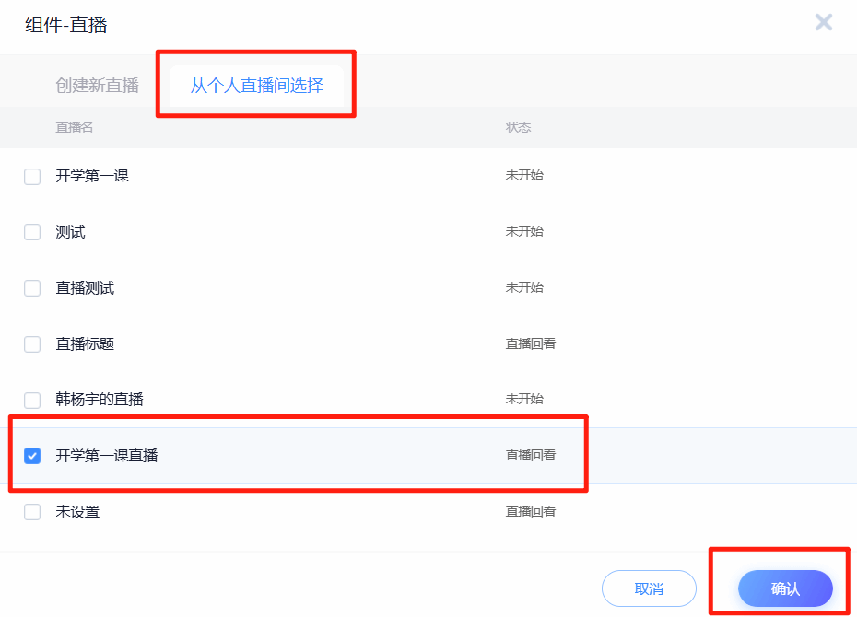Viewport: 857px width, 617px height.
Task: Close the 组件-直播 dialog with X icon
Action: point(823,23)
